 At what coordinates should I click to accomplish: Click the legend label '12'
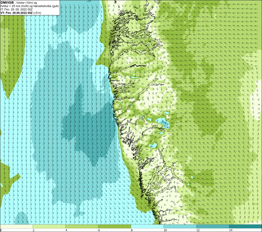pos(198,230)
